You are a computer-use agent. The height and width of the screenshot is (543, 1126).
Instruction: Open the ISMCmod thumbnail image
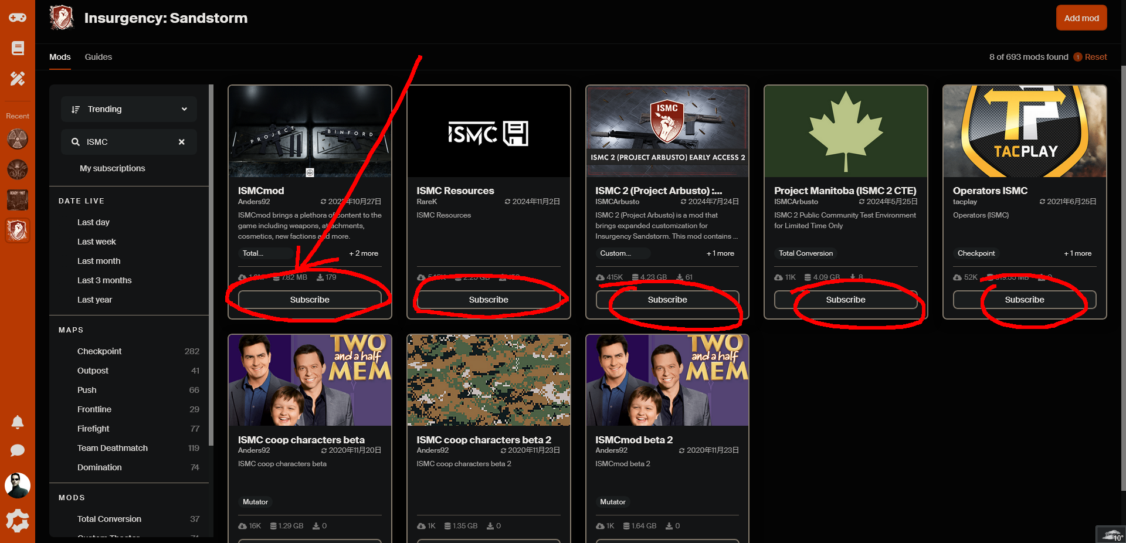(310, 131)
